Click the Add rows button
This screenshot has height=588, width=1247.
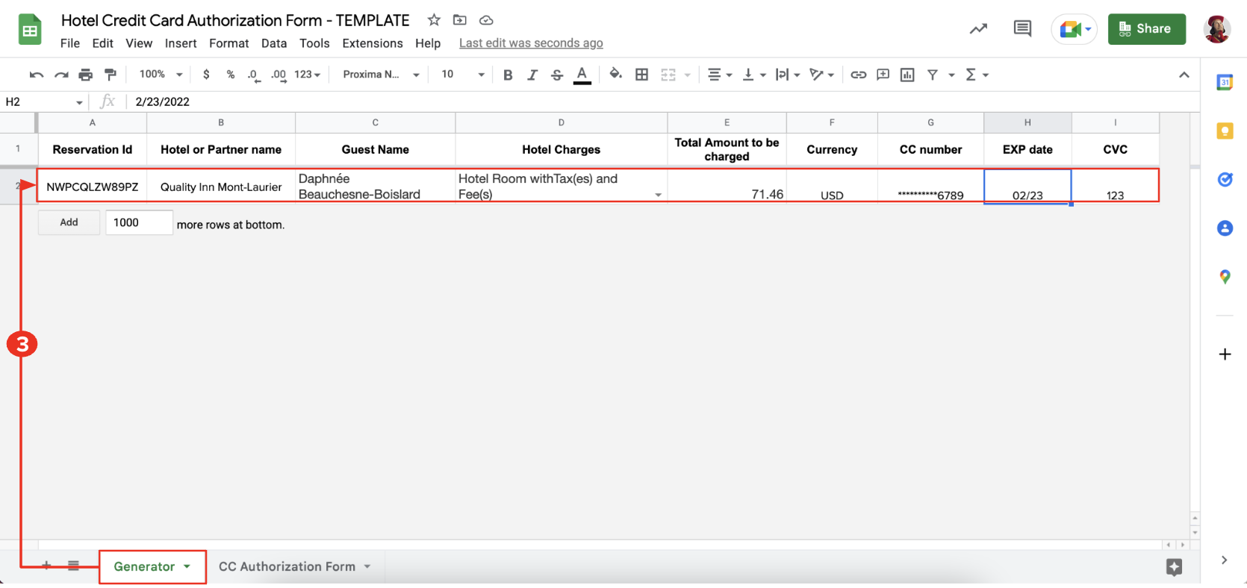pyautogui.click(x=69, y=222)
